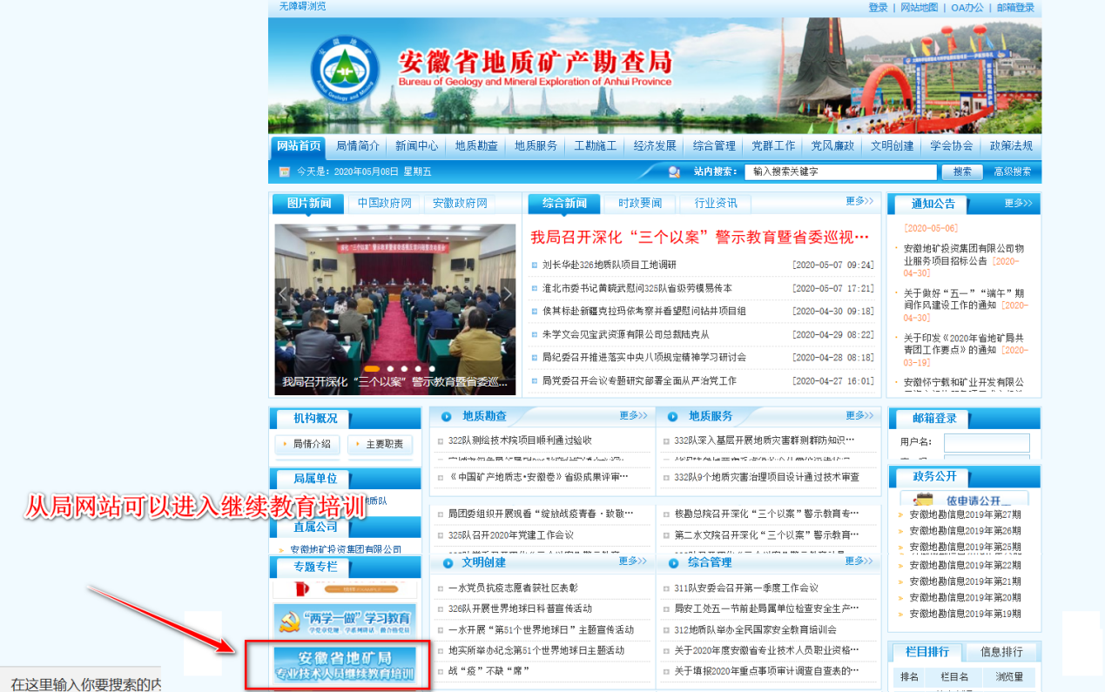Switch to the 信息排行 tab
The image size is (1105, 692).
click(1002, 652)
